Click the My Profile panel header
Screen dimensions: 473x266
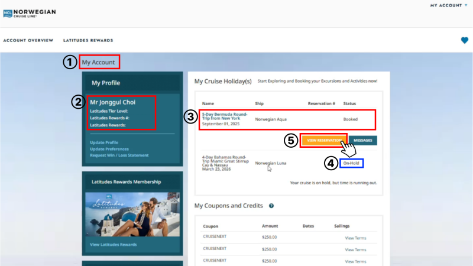coord(132,83)
